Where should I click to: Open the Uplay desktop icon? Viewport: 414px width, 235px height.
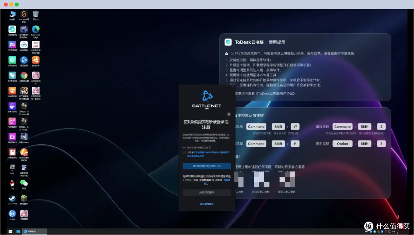pyautogui.click(x=12, y=214)
